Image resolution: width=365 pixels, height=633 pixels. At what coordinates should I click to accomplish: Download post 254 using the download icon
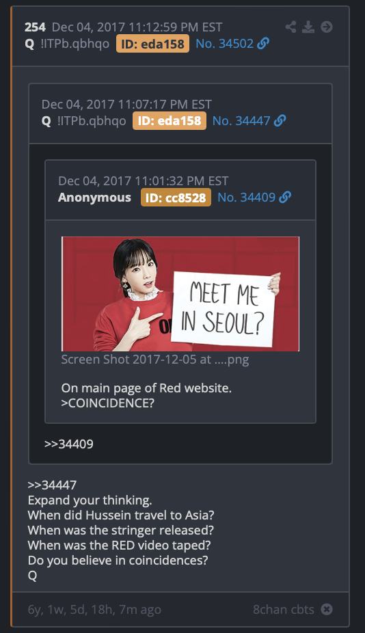click(308, 27)
